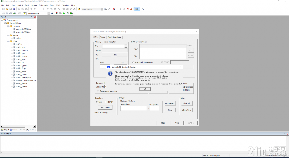
Task: Click the Translate current file icon
Action: (x=3, y=13)
